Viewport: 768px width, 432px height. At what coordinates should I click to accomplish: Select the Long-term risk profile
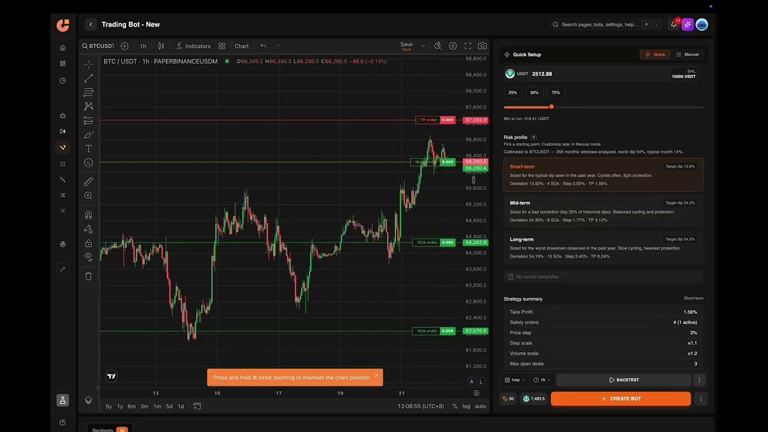[603, 247]
